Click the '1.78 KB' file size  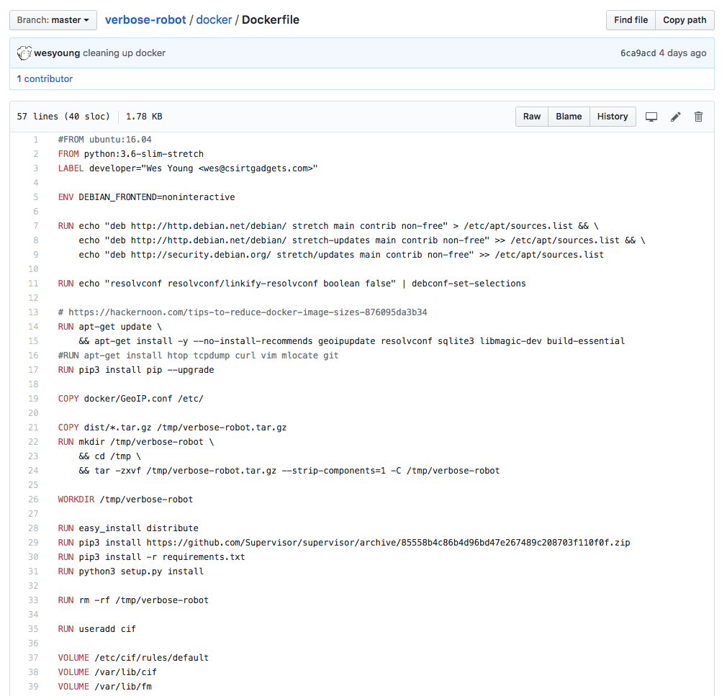(144, 117)
